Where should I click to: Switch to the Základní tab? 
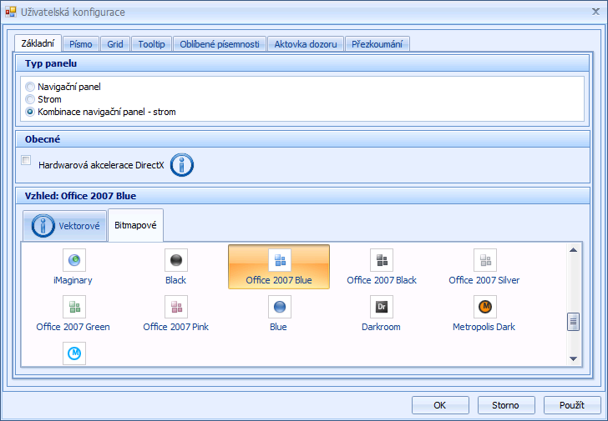pyautogui.click(x=38, y=43)
